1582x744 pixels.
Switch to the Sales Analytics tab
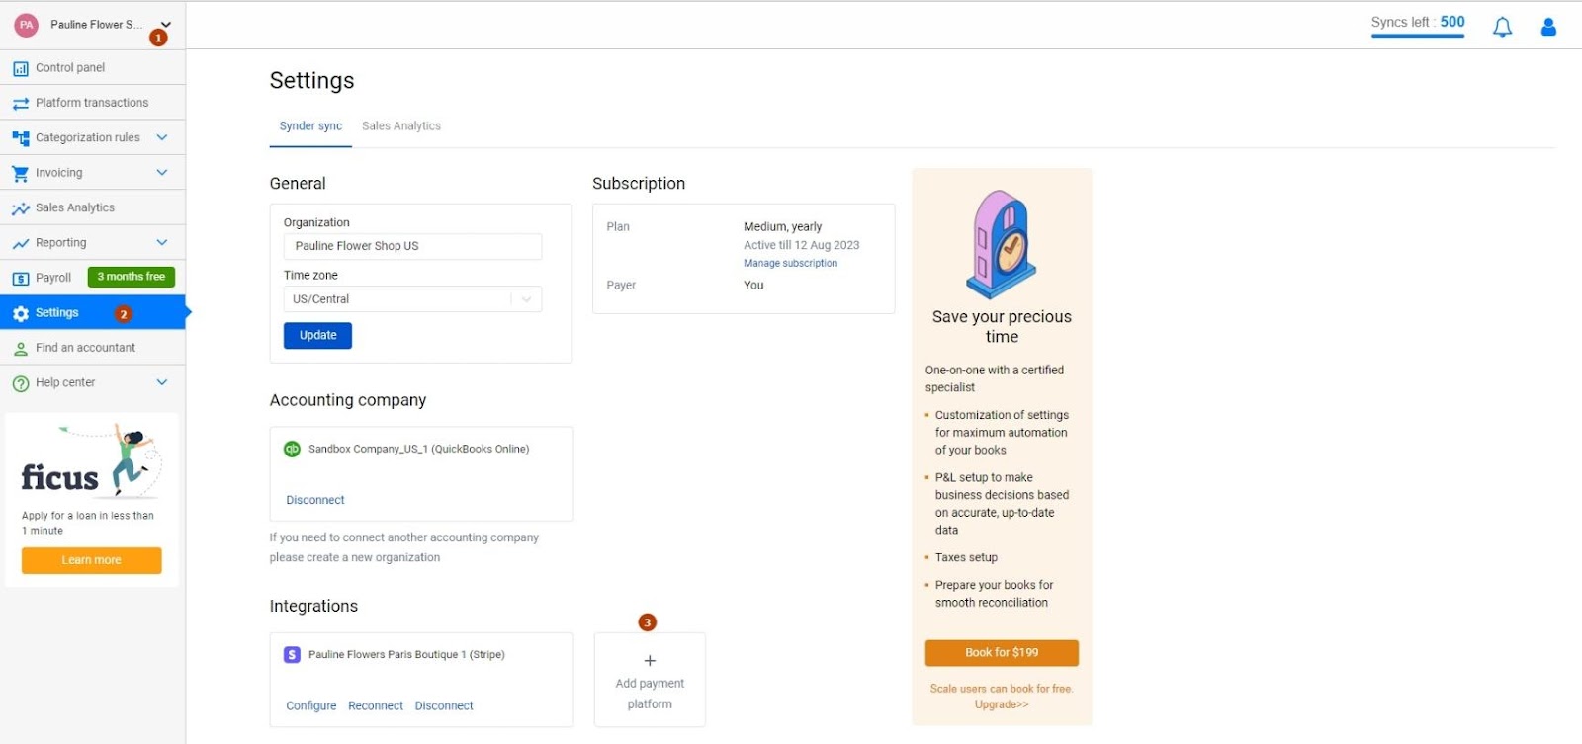pos(401,126)
